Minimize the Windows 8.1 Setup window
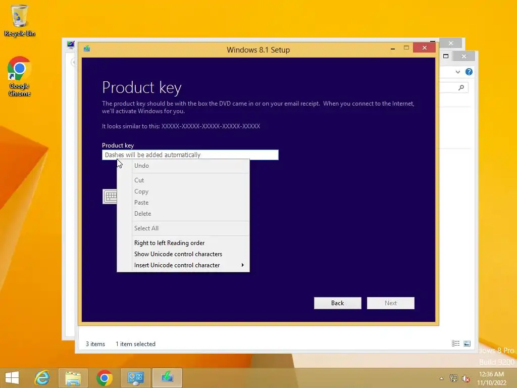The width and height of the screenshot is (517, 388). pos(393,48)
